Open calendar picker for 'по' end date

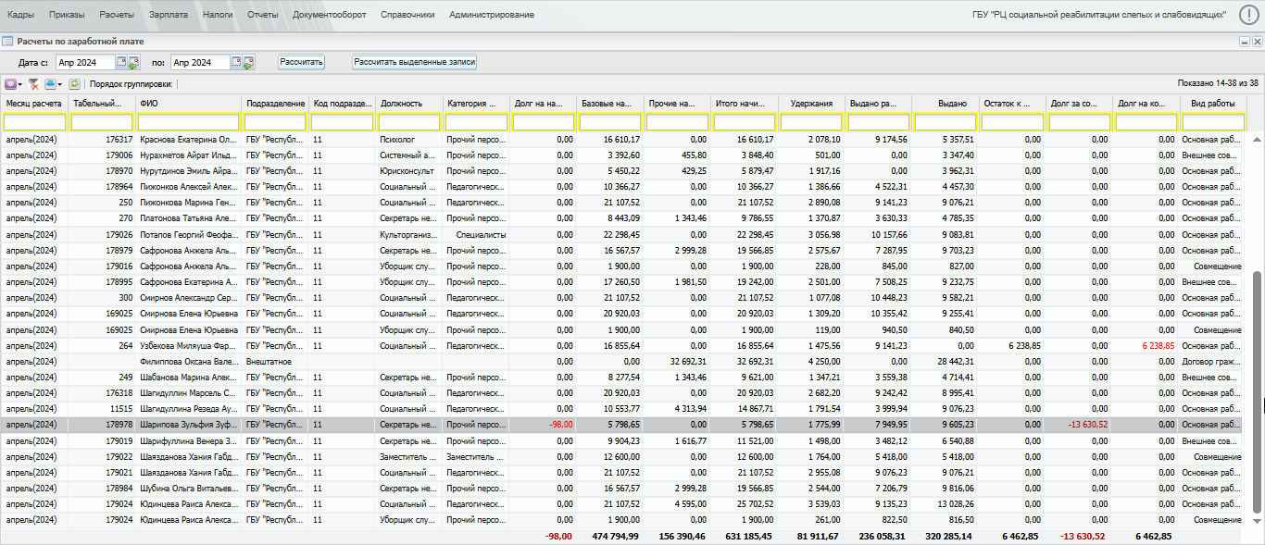(236, 62)
